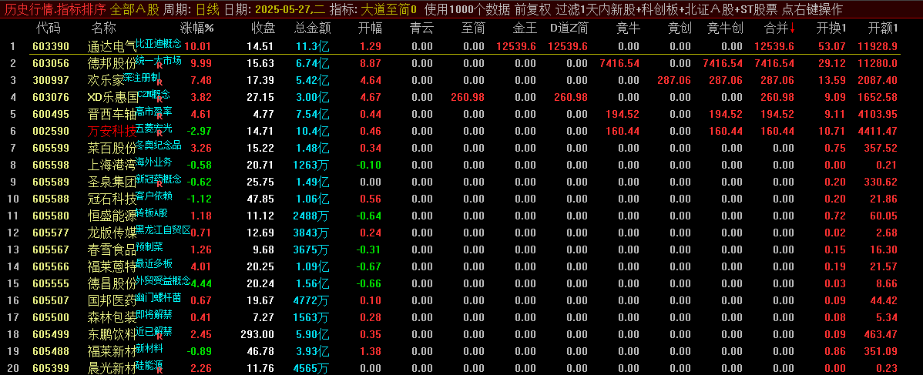Image resolution: width=923 pixels, height=375 pixels.
Task: Click the 开额1 value 11928.9
Action: 878,46
